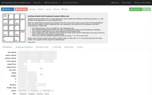This screenshot has height=95, width=152.
Task: Open the Preset menu
Action: pos(37,3)
